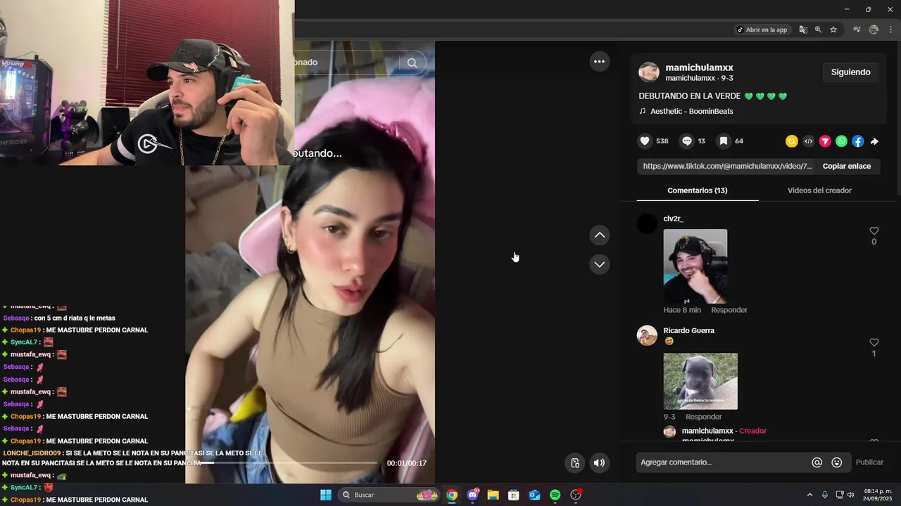The image size is (901, 506).
Task: Like Ricardo Guerra's comment heart
Action: pos(874,342)
